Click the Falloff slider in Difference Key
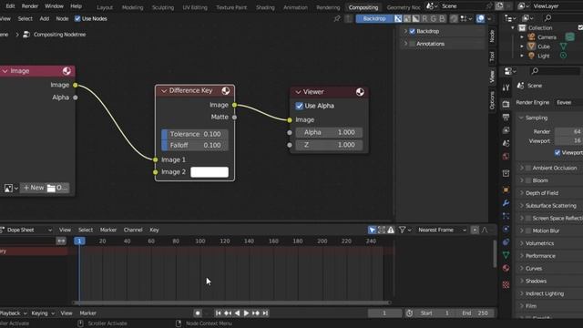 (x=195, y=146)
